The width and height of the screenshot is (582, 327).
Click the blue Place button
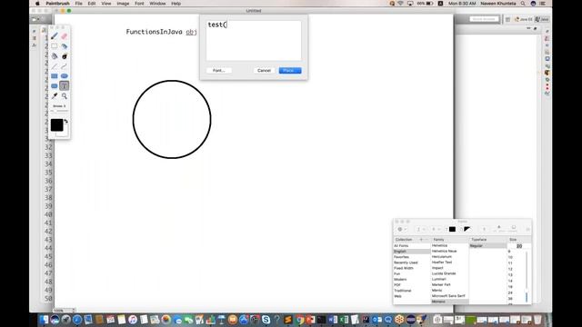[x=290, y=71]
